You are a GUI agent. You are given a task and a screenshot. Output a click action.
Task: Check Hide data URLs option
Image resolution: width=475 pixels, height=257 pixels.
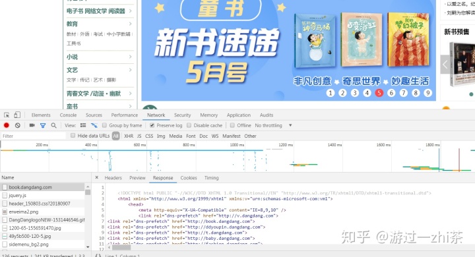(x=73, y=136)
